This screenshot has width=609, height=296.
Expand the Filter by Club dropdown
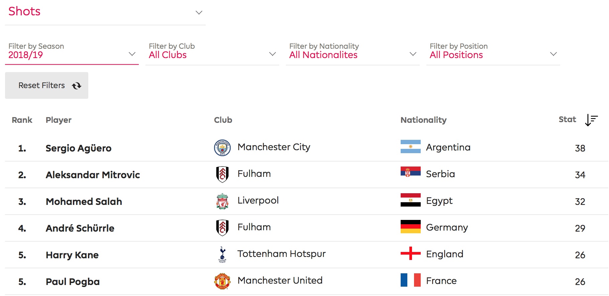212,52
